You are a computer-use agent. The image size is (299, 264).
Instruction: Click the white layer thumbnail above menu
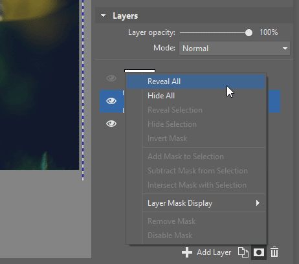140,71
